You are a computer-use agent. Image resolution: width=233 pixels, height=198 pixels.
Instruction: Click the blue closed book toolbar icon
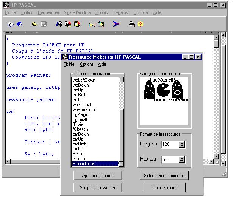coord(19,24)
